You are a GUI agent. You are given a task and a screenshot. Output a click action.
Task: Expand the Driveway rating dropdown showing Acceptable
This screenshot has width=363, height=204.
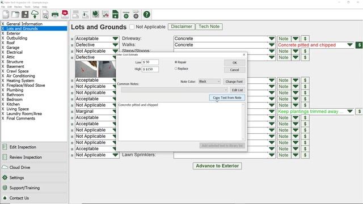[115, 39]
